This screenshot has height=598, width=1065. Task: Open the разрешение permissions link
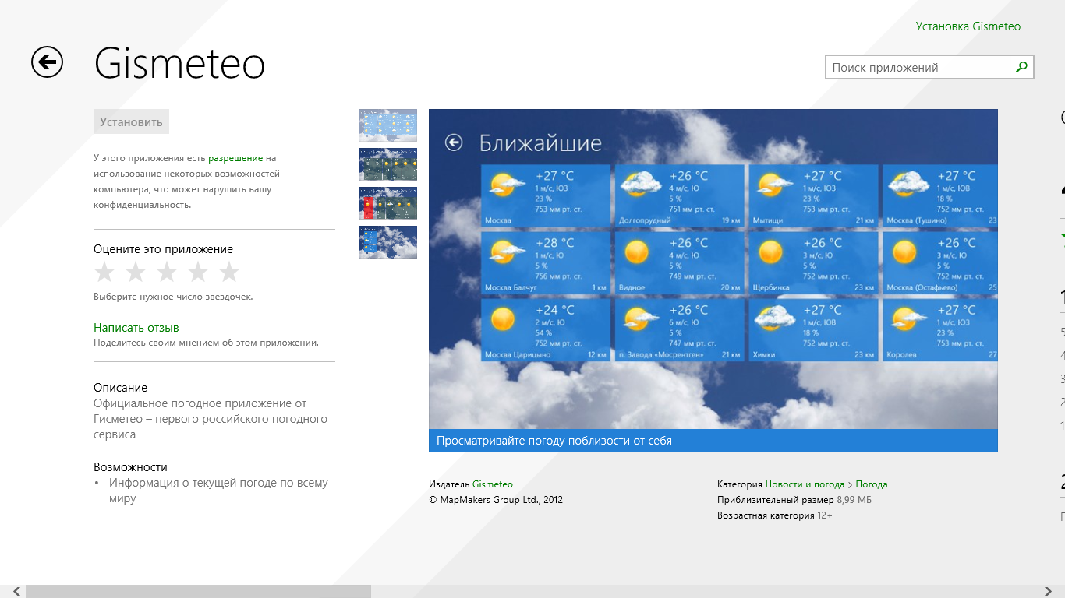coord(235,158)
